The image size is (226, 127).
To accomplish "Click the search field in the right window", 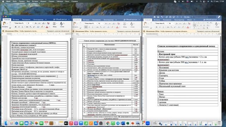I will pos(203,17).
